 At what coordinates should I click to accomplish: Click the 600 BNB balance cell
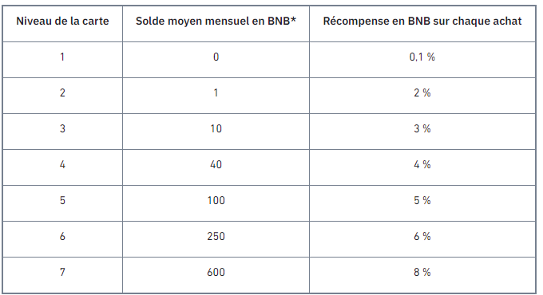[216, 273]
